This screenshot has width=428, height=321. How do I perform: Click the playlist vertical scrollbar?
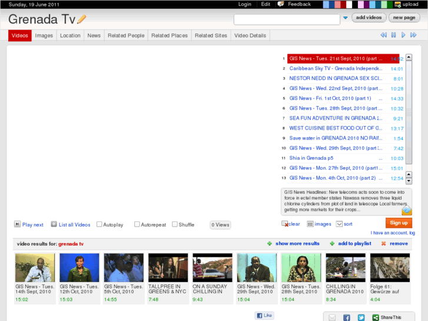409,112
